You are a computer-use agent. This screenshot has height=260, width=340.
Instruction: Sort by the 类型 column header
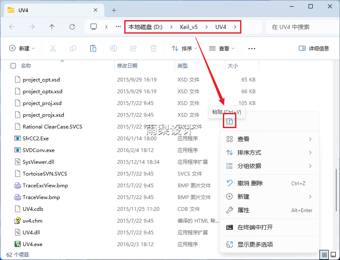[182, 66]
